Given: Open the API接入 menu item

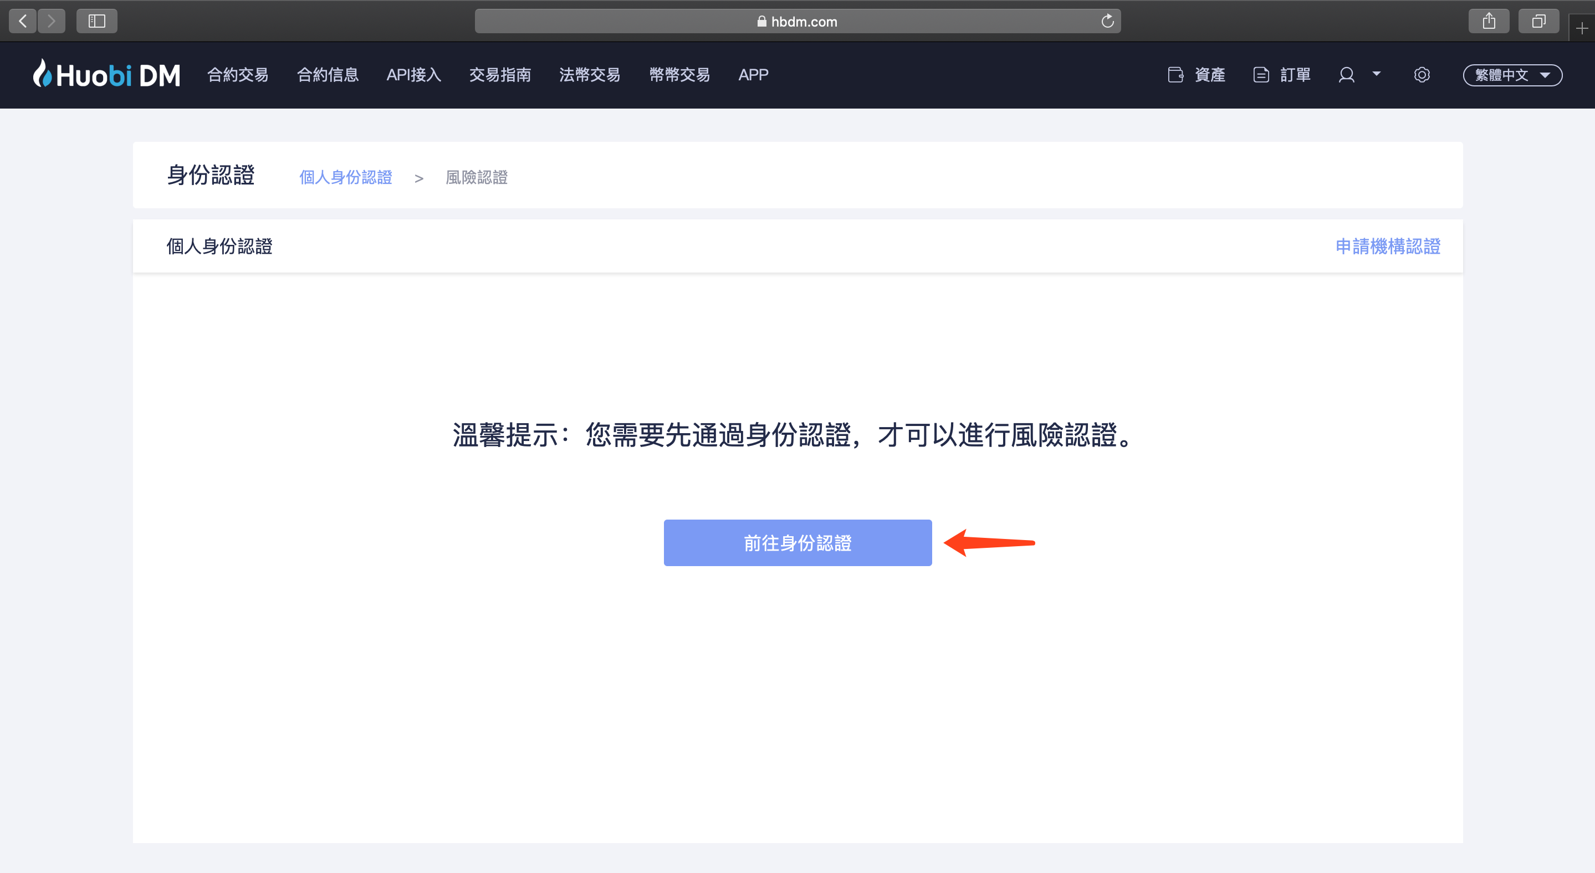Looking at the screenshot, I should tap(413, 75).
